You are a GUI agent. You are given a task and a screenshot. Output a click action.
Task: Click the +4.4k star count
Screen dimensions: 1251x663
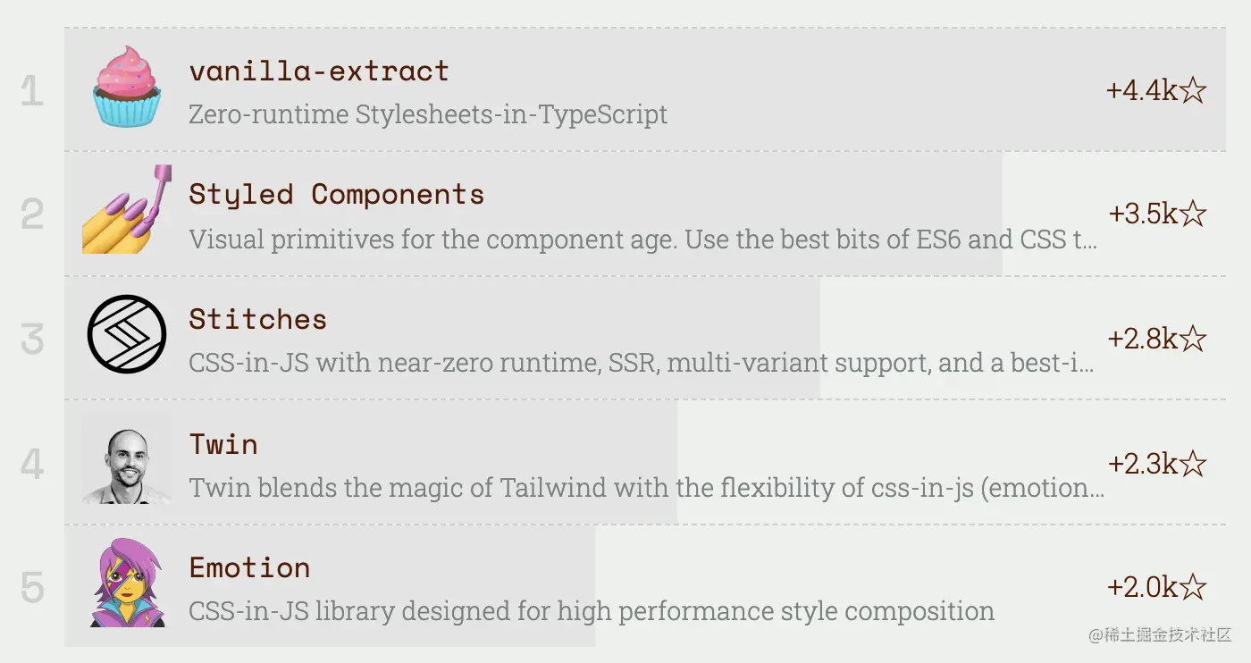click(x=1156, y=90)
